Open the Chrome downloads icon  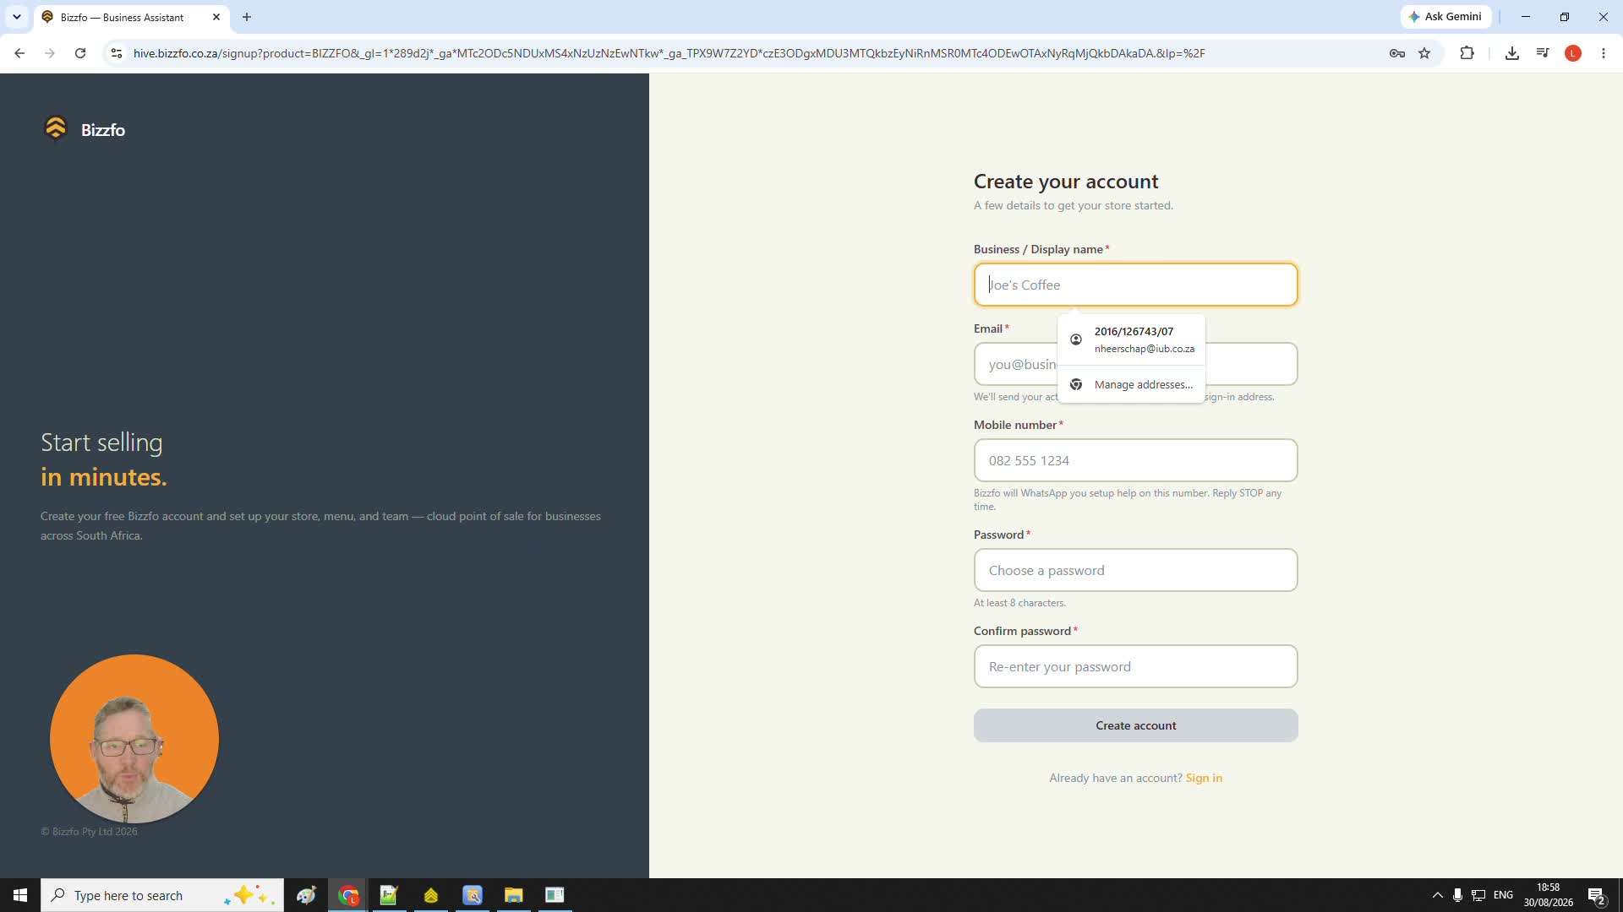pos(1512,53)
